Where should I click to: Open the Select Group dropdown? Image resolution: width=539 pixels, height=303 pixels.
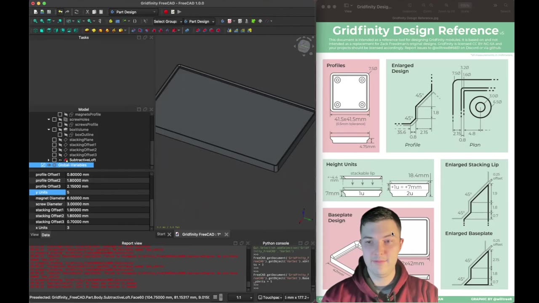click(168, 21)
